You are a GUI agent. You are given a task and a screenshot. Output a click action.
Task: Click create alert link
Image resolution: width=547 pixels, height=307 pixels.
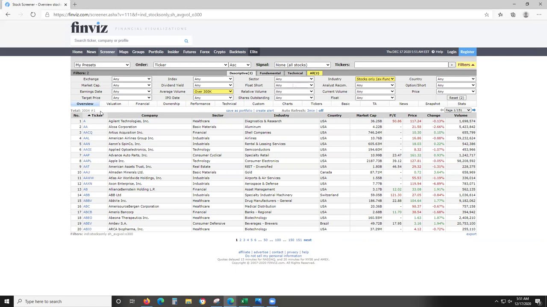click(x=265, y=111)
